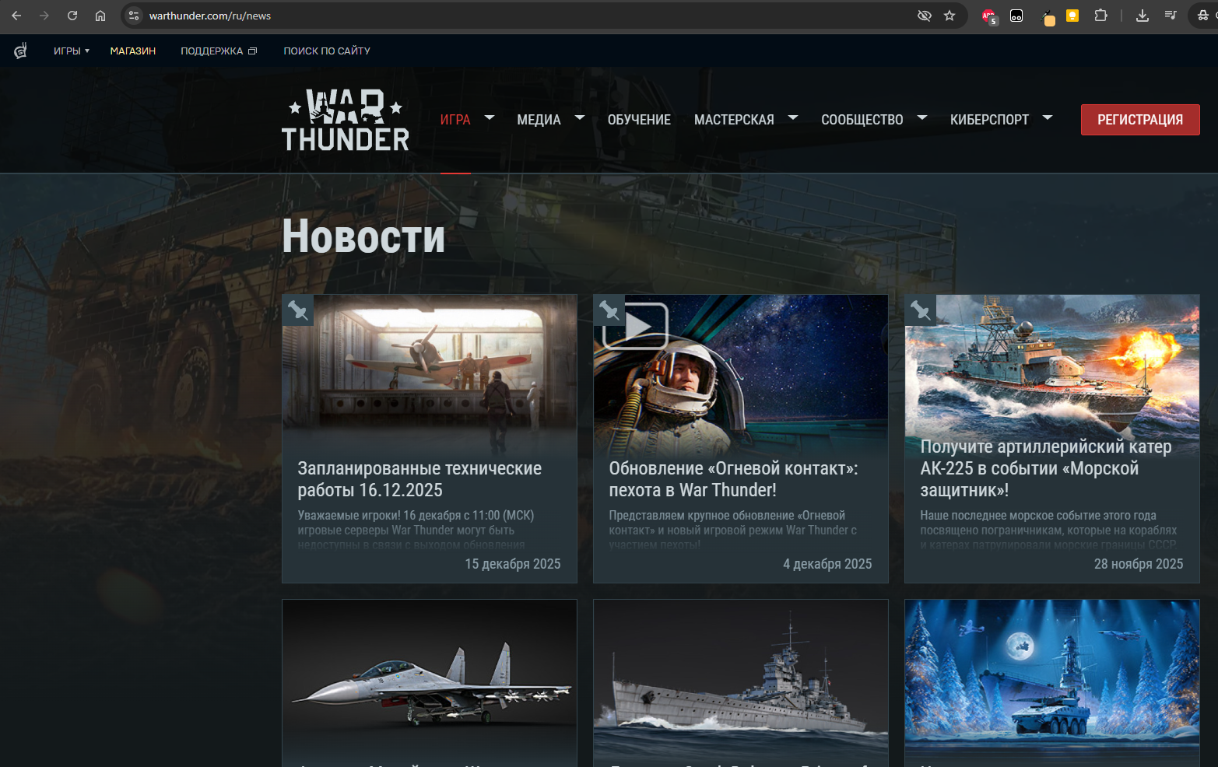Open the extensions puzzle menu
This screenshot has height=767, width=1218.
point(1100,16)
